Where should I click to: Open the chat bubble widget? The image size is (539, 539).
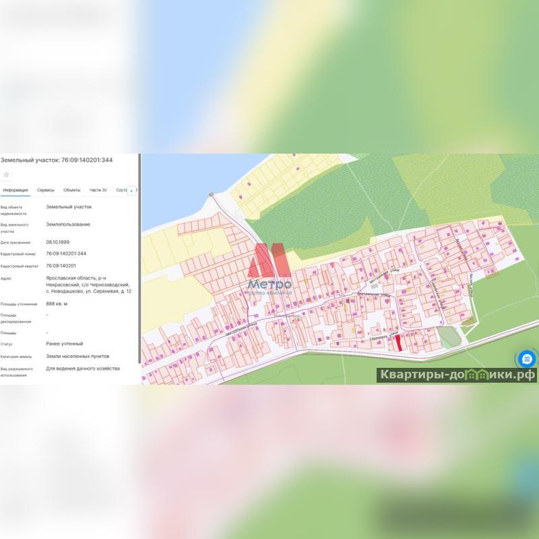pyautogui.click(x=527, y=358)
